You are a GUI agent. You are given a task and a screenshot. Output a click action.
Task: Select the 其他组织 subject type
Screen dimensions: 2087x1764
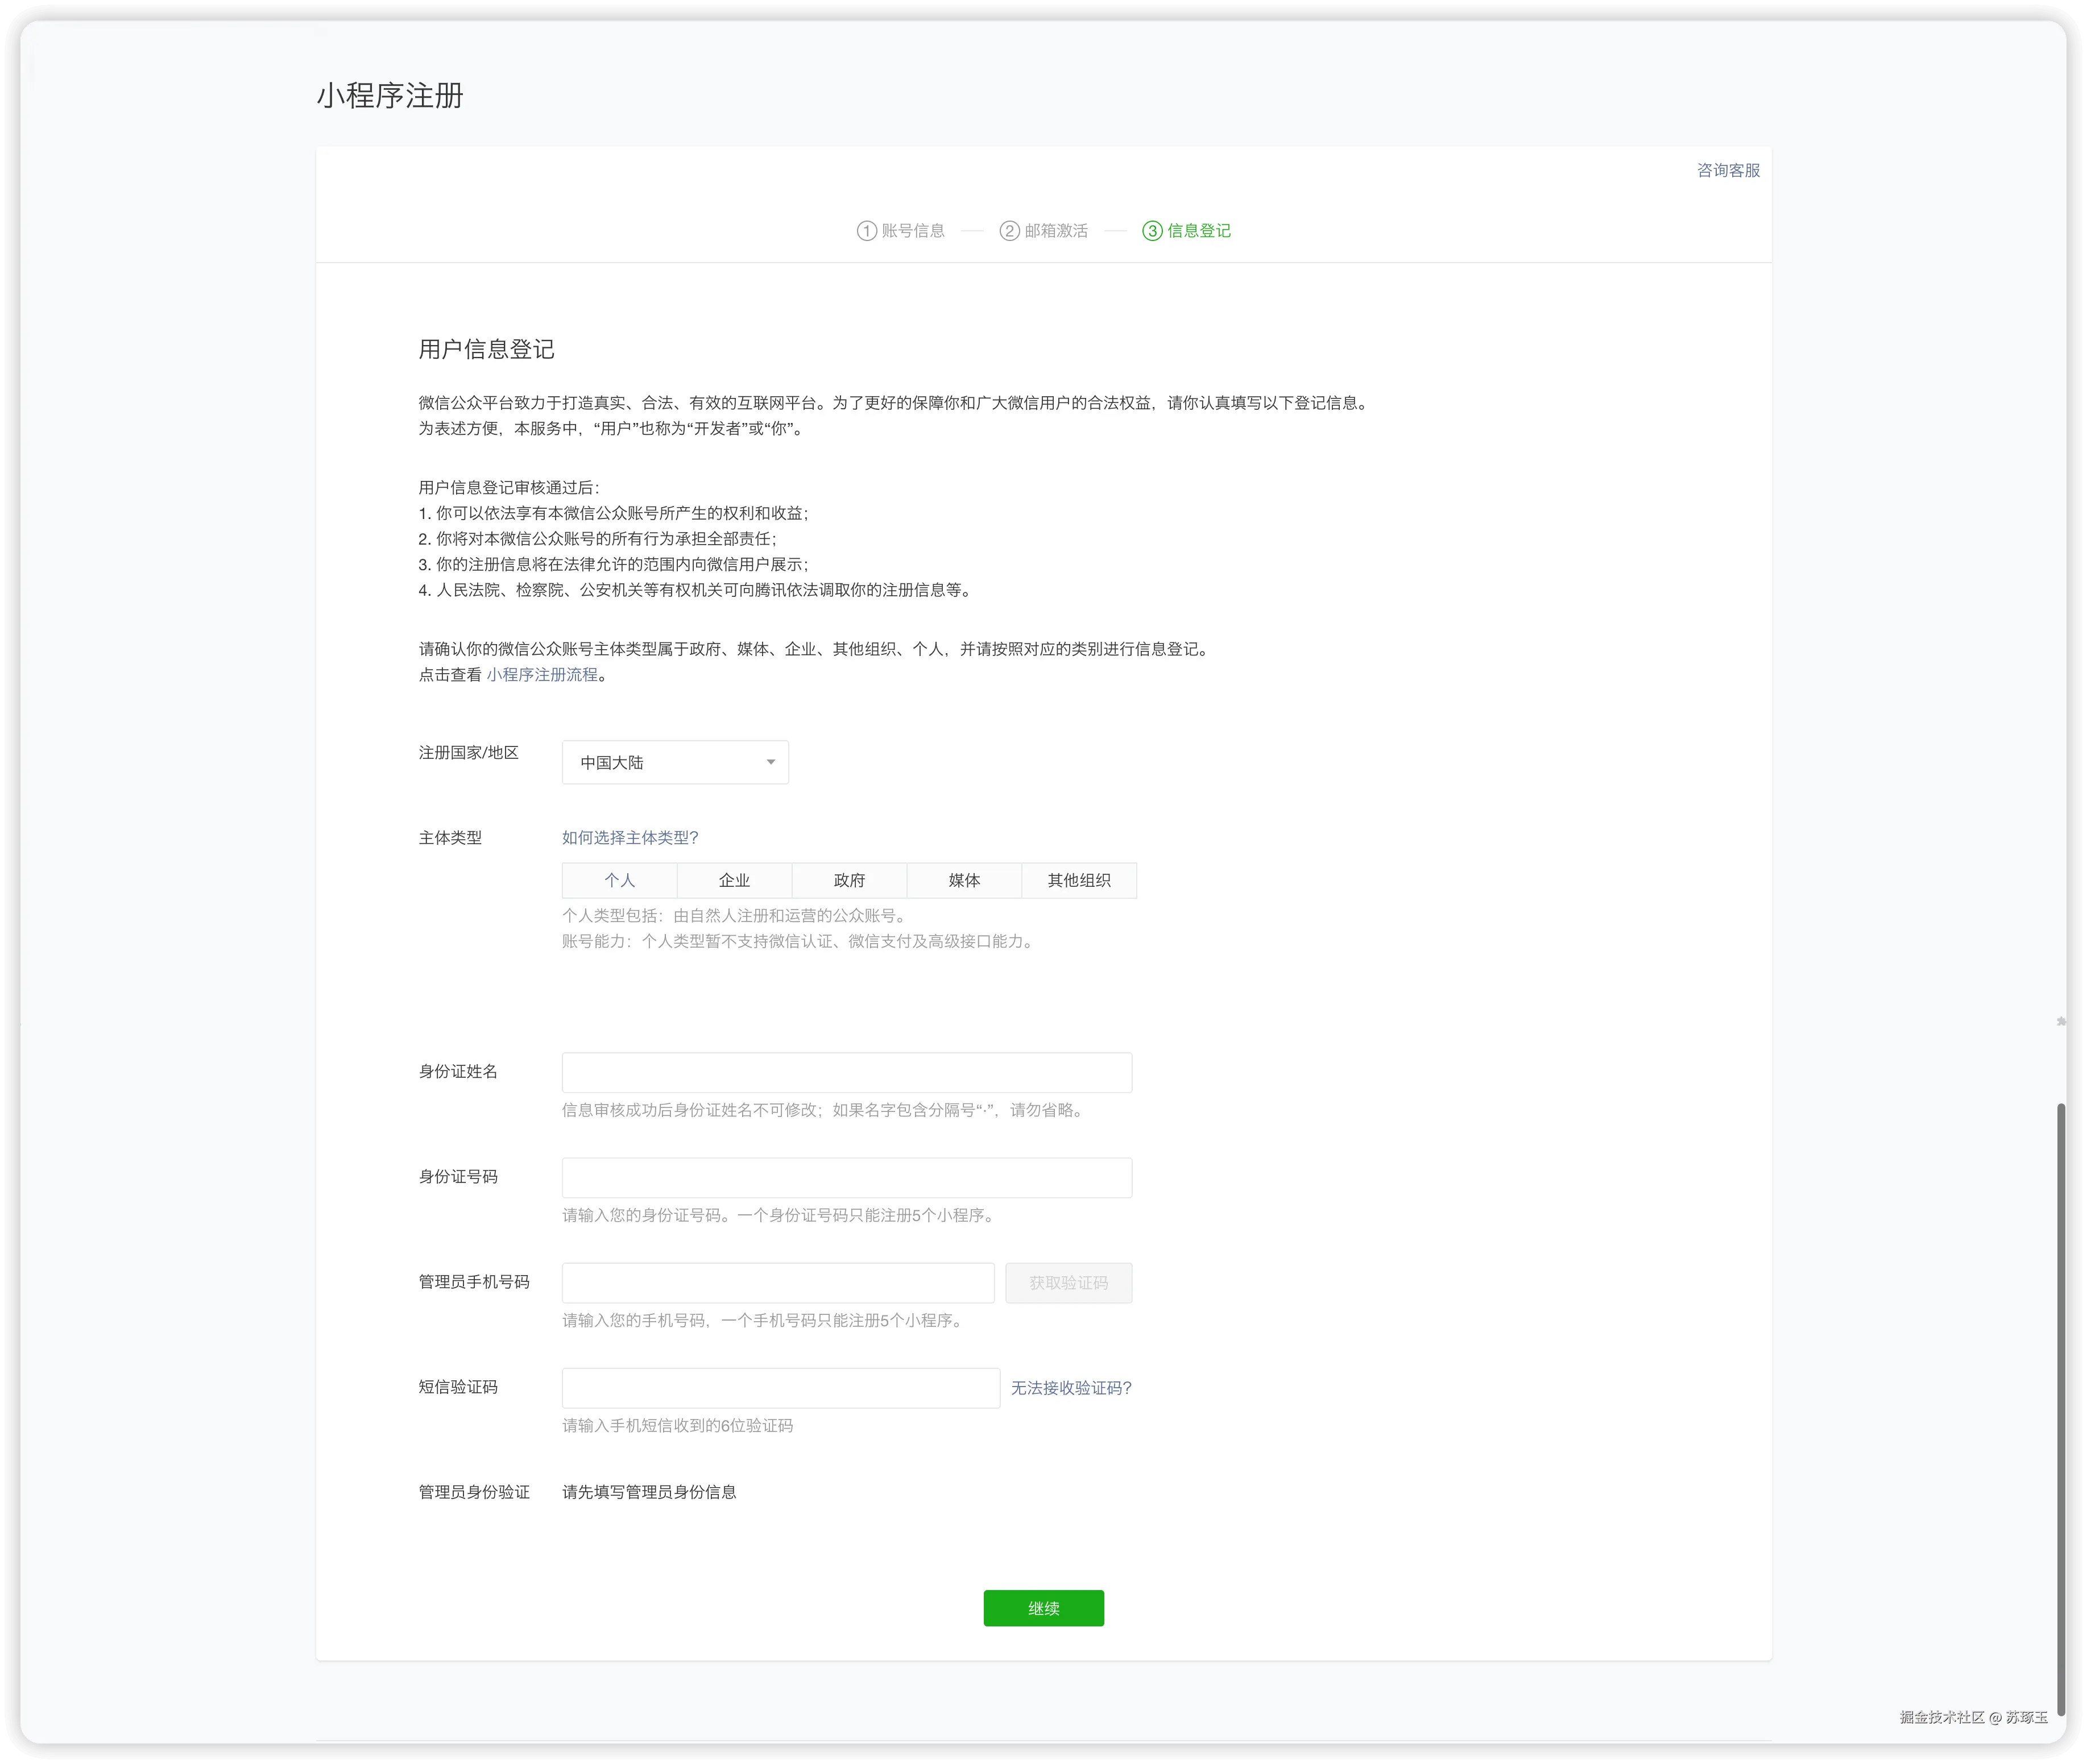1079,880
